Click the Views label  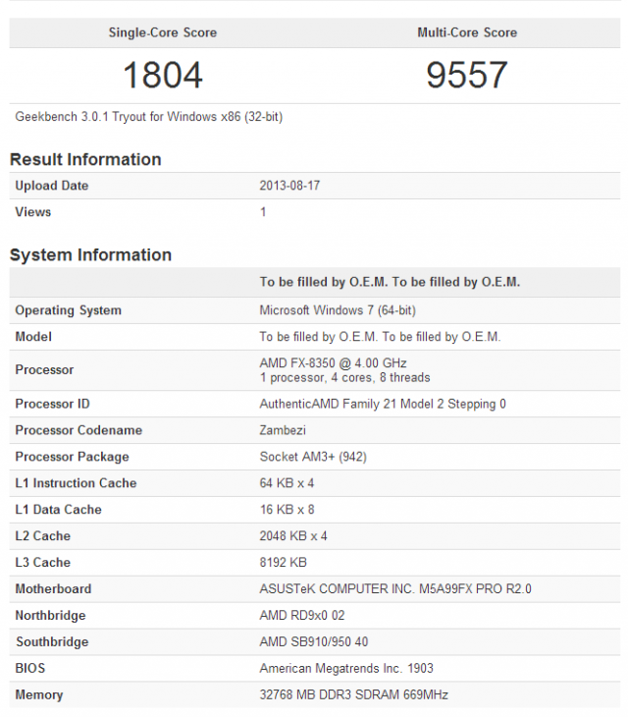pyautogui.click(x=33, y=212)
